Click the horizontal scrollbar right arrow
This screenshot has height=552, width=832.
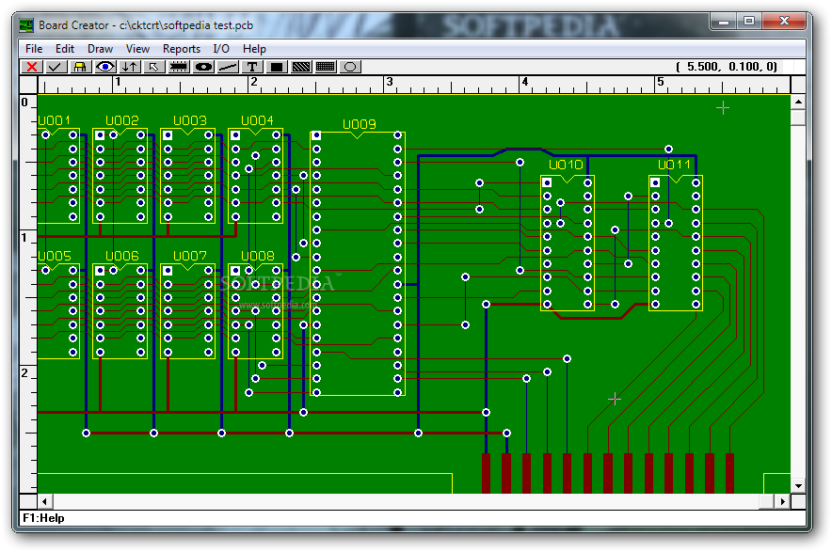click(783, 501)
